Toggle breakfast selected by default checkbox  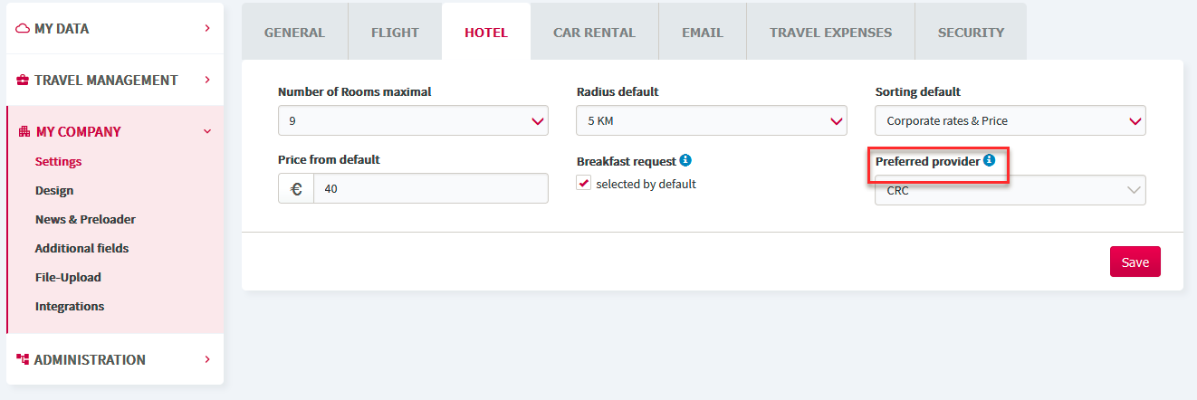[584, 184]
